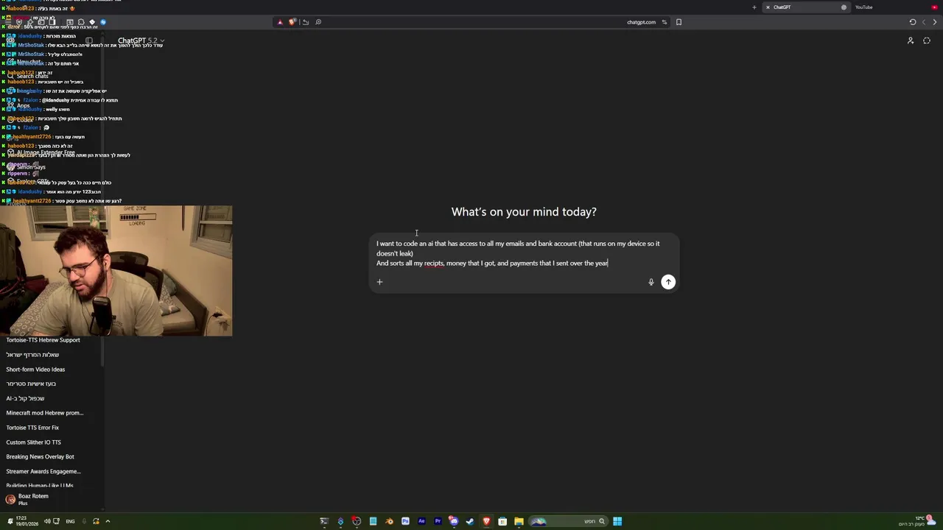Open site settings icon beside chatgpt.com
This screenshot has height=530, width=943.
coord(665,22)
